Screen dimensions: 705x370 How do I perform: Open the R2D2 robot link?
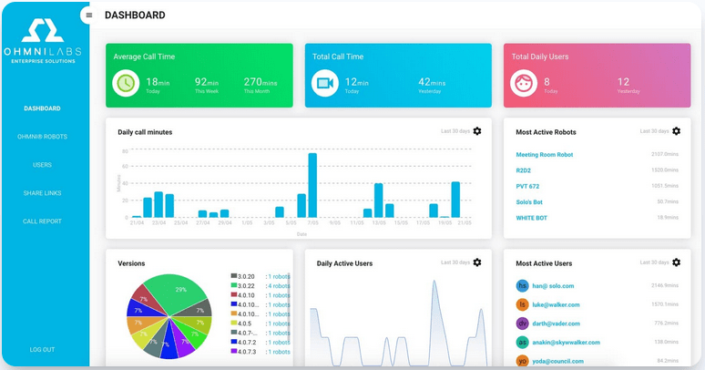[524, 170]
